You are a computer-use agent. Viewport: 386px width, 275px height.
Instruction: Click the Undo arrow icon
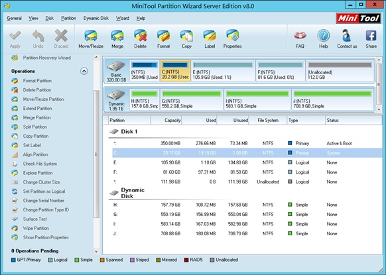coord(38,36)
